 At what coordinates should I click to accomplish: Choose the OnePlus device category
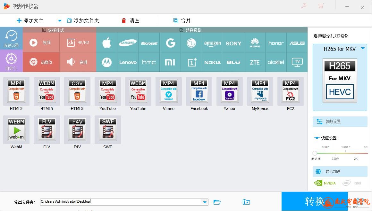[x=191, y=62]
